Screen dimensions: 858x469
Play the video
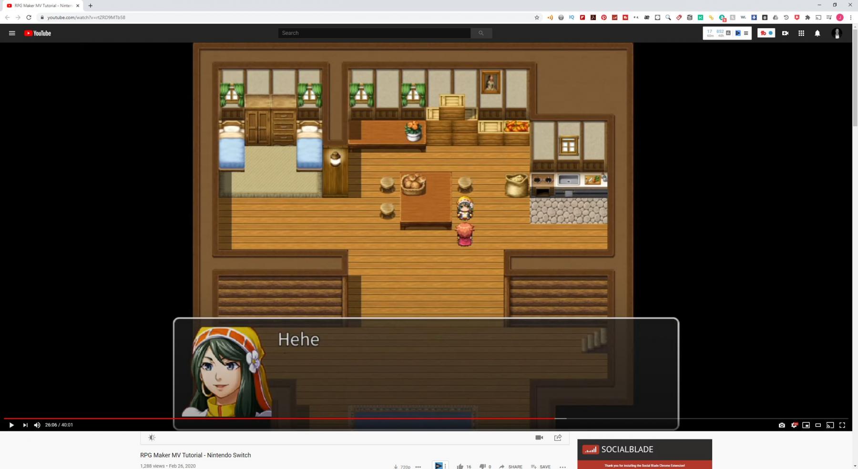pos(11,425)
